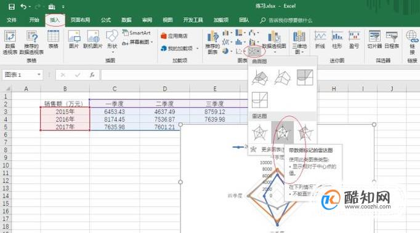Open the 文件 (File) tab

click(x=12, y=20)
